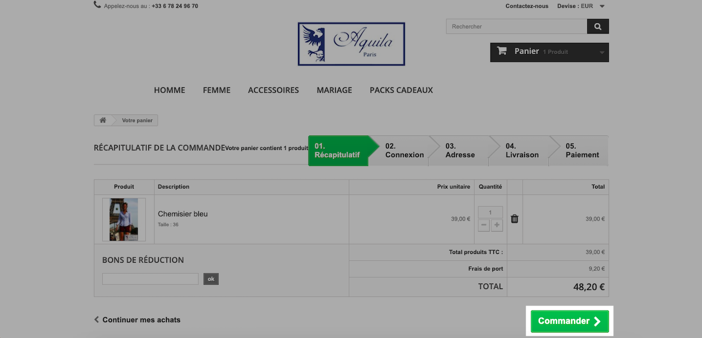Click the magnifier search button
702x338 pixels.
click(x=598, y=26)
